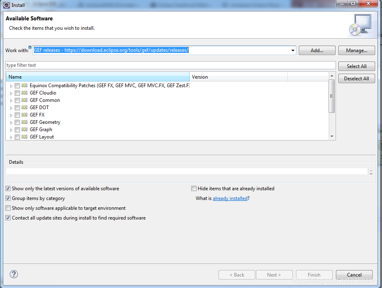This screenshot has height=288, width=382.
Task: Click the Add... button
Action: (x=317, y=51)
